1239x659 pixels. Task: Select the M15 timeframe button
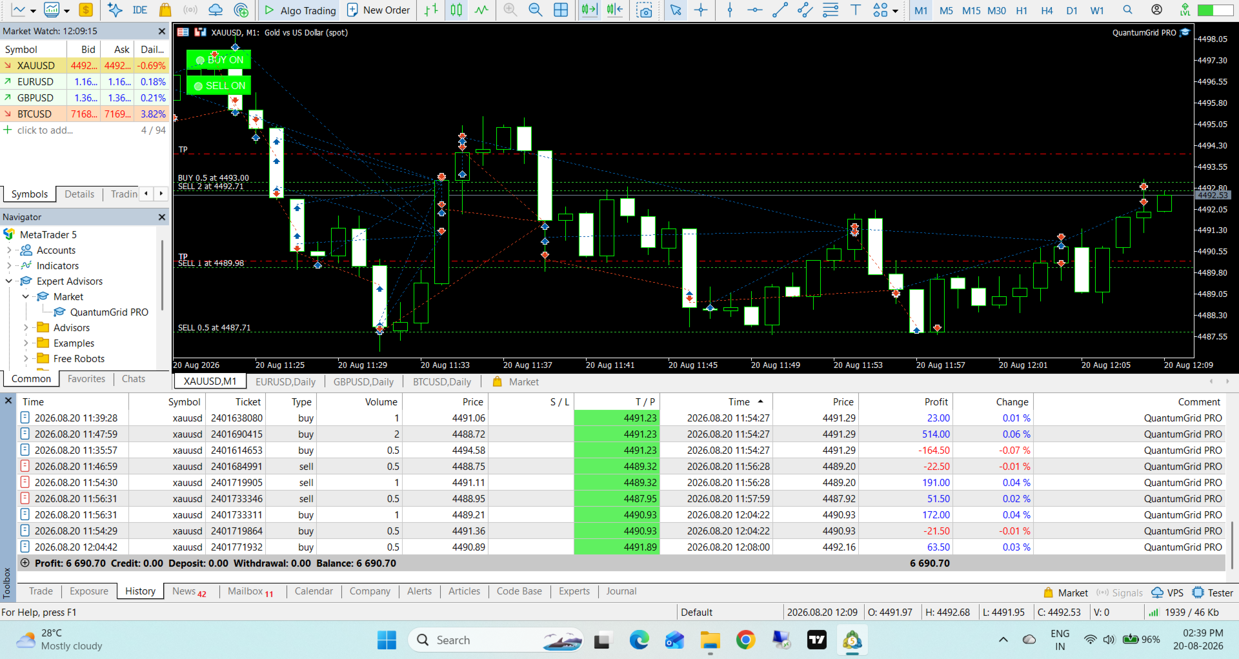click(971, 10)
